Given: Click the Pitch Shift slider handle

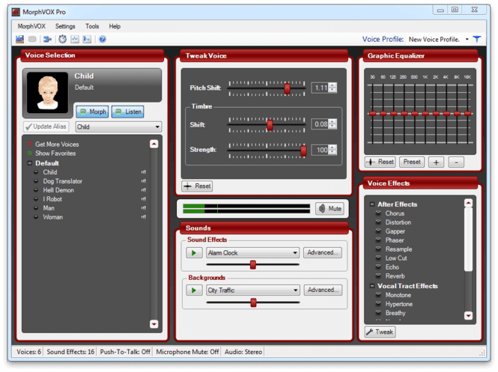Looking at the screenshot, I should (x=287, y=88).
